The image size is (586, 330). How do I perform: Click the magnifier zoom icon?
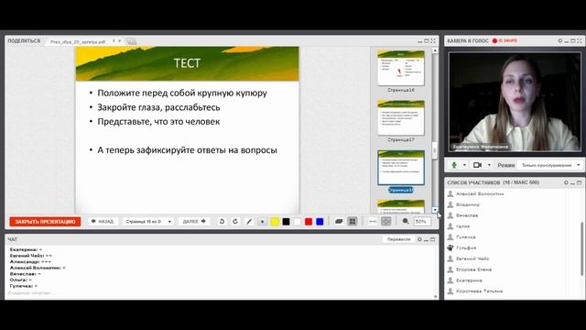click(x=406, y=222)
